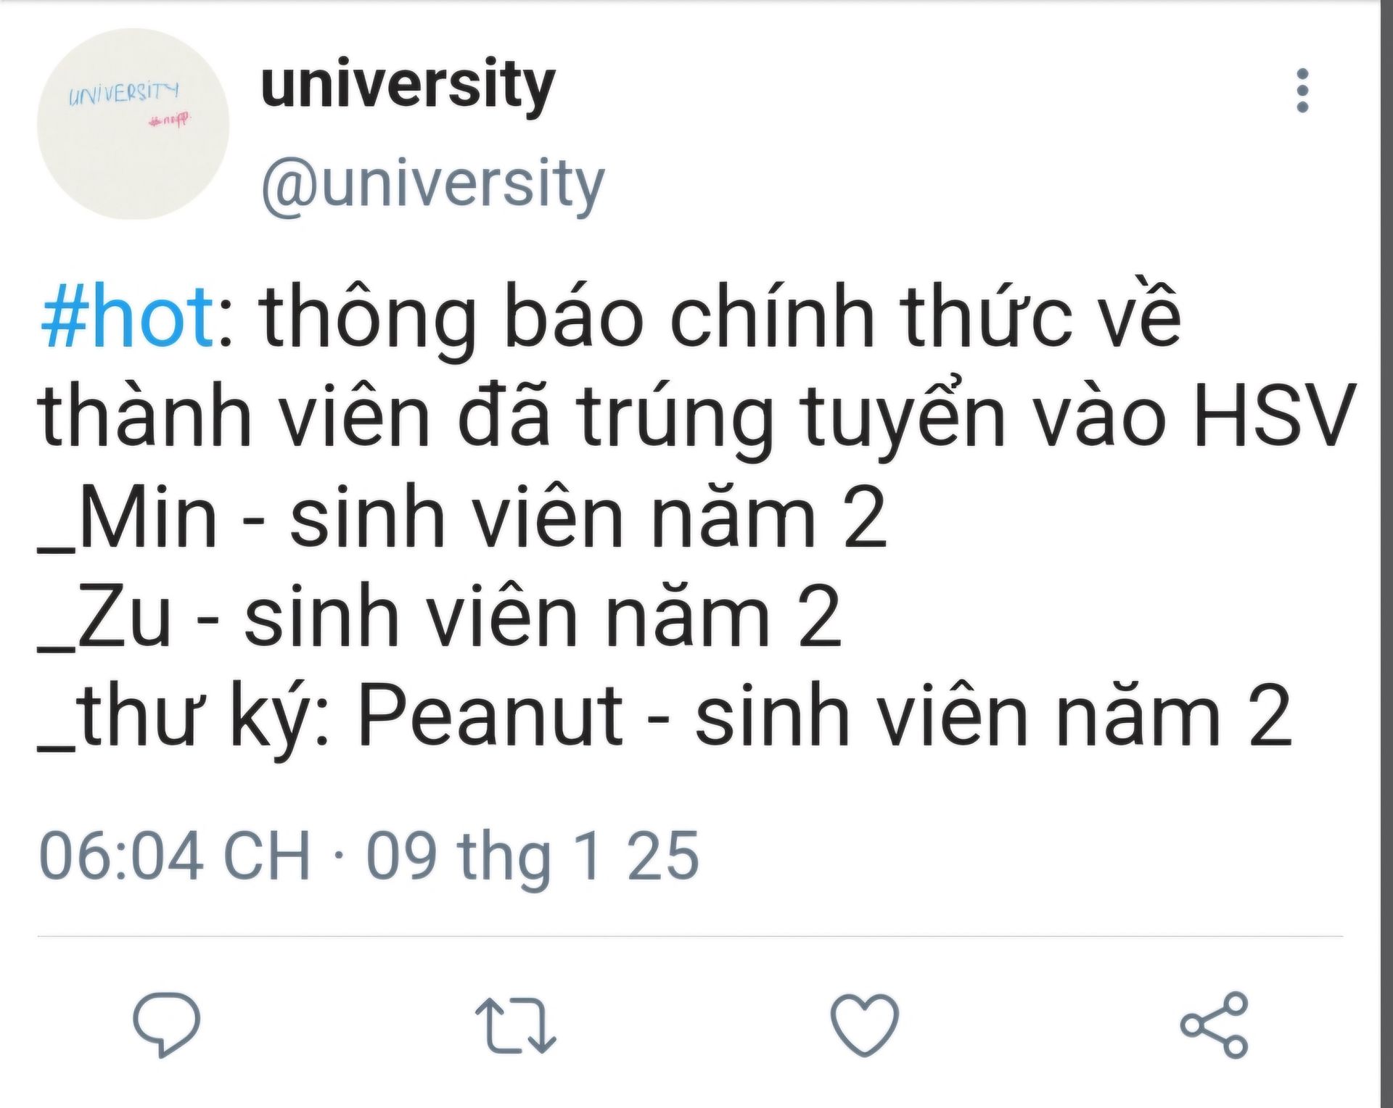Open the share icon below the tweet
The width and height of the screenshot is (1393, 1108).
click(1214, 1025)
